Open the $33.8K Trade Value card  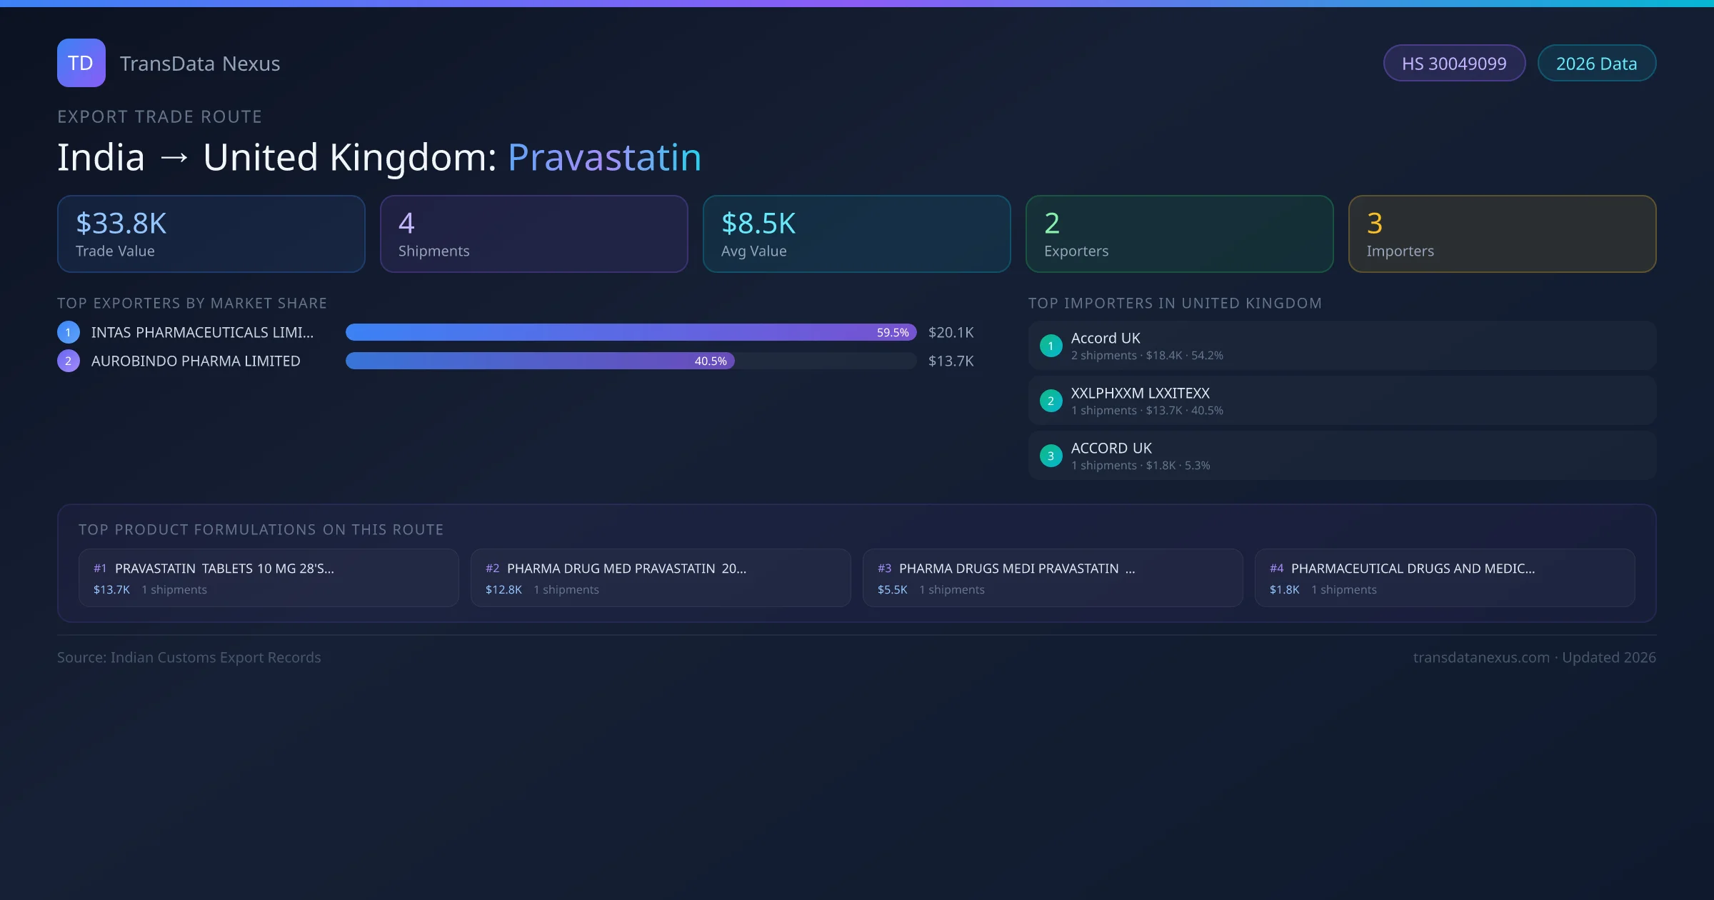(x=211, y=234)
